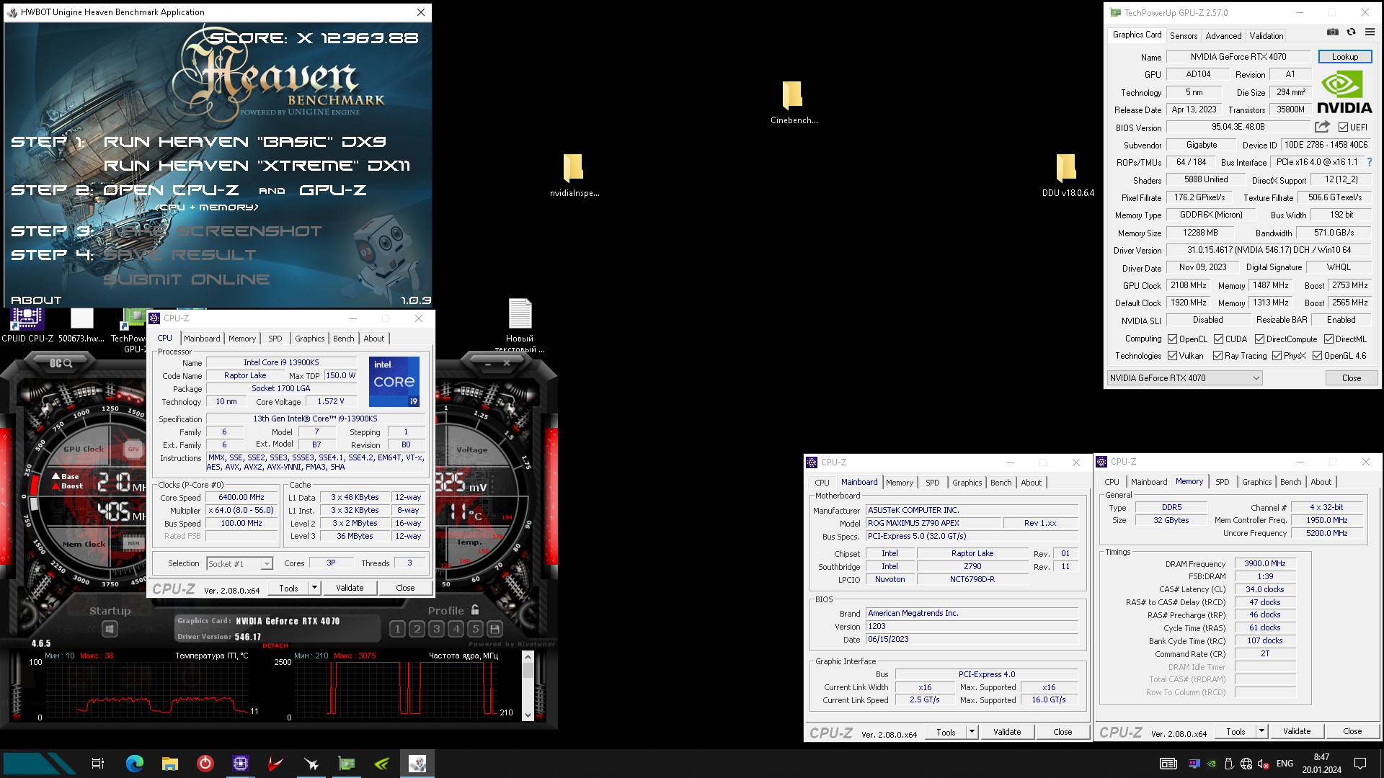
Task: Take a GPU-Z screenshot with the camera icon
Action: [x=1333, y=32]
